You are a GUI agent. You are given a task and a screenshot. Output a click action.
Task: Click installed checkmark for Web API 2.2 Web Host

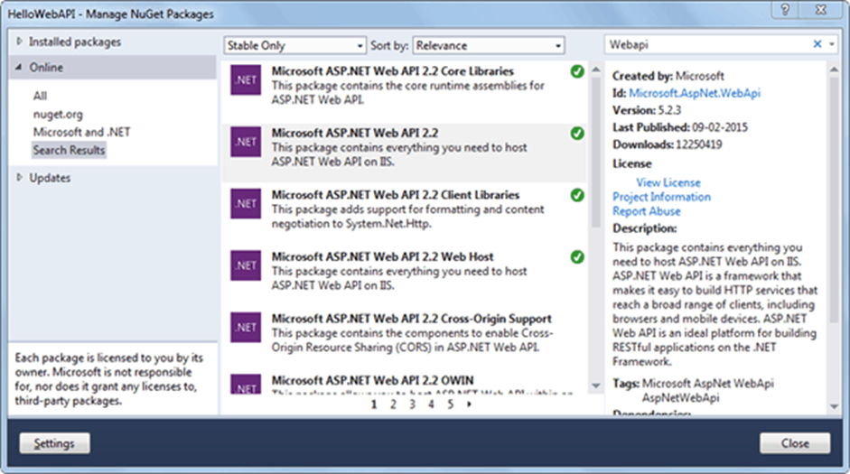coord(577,256)
